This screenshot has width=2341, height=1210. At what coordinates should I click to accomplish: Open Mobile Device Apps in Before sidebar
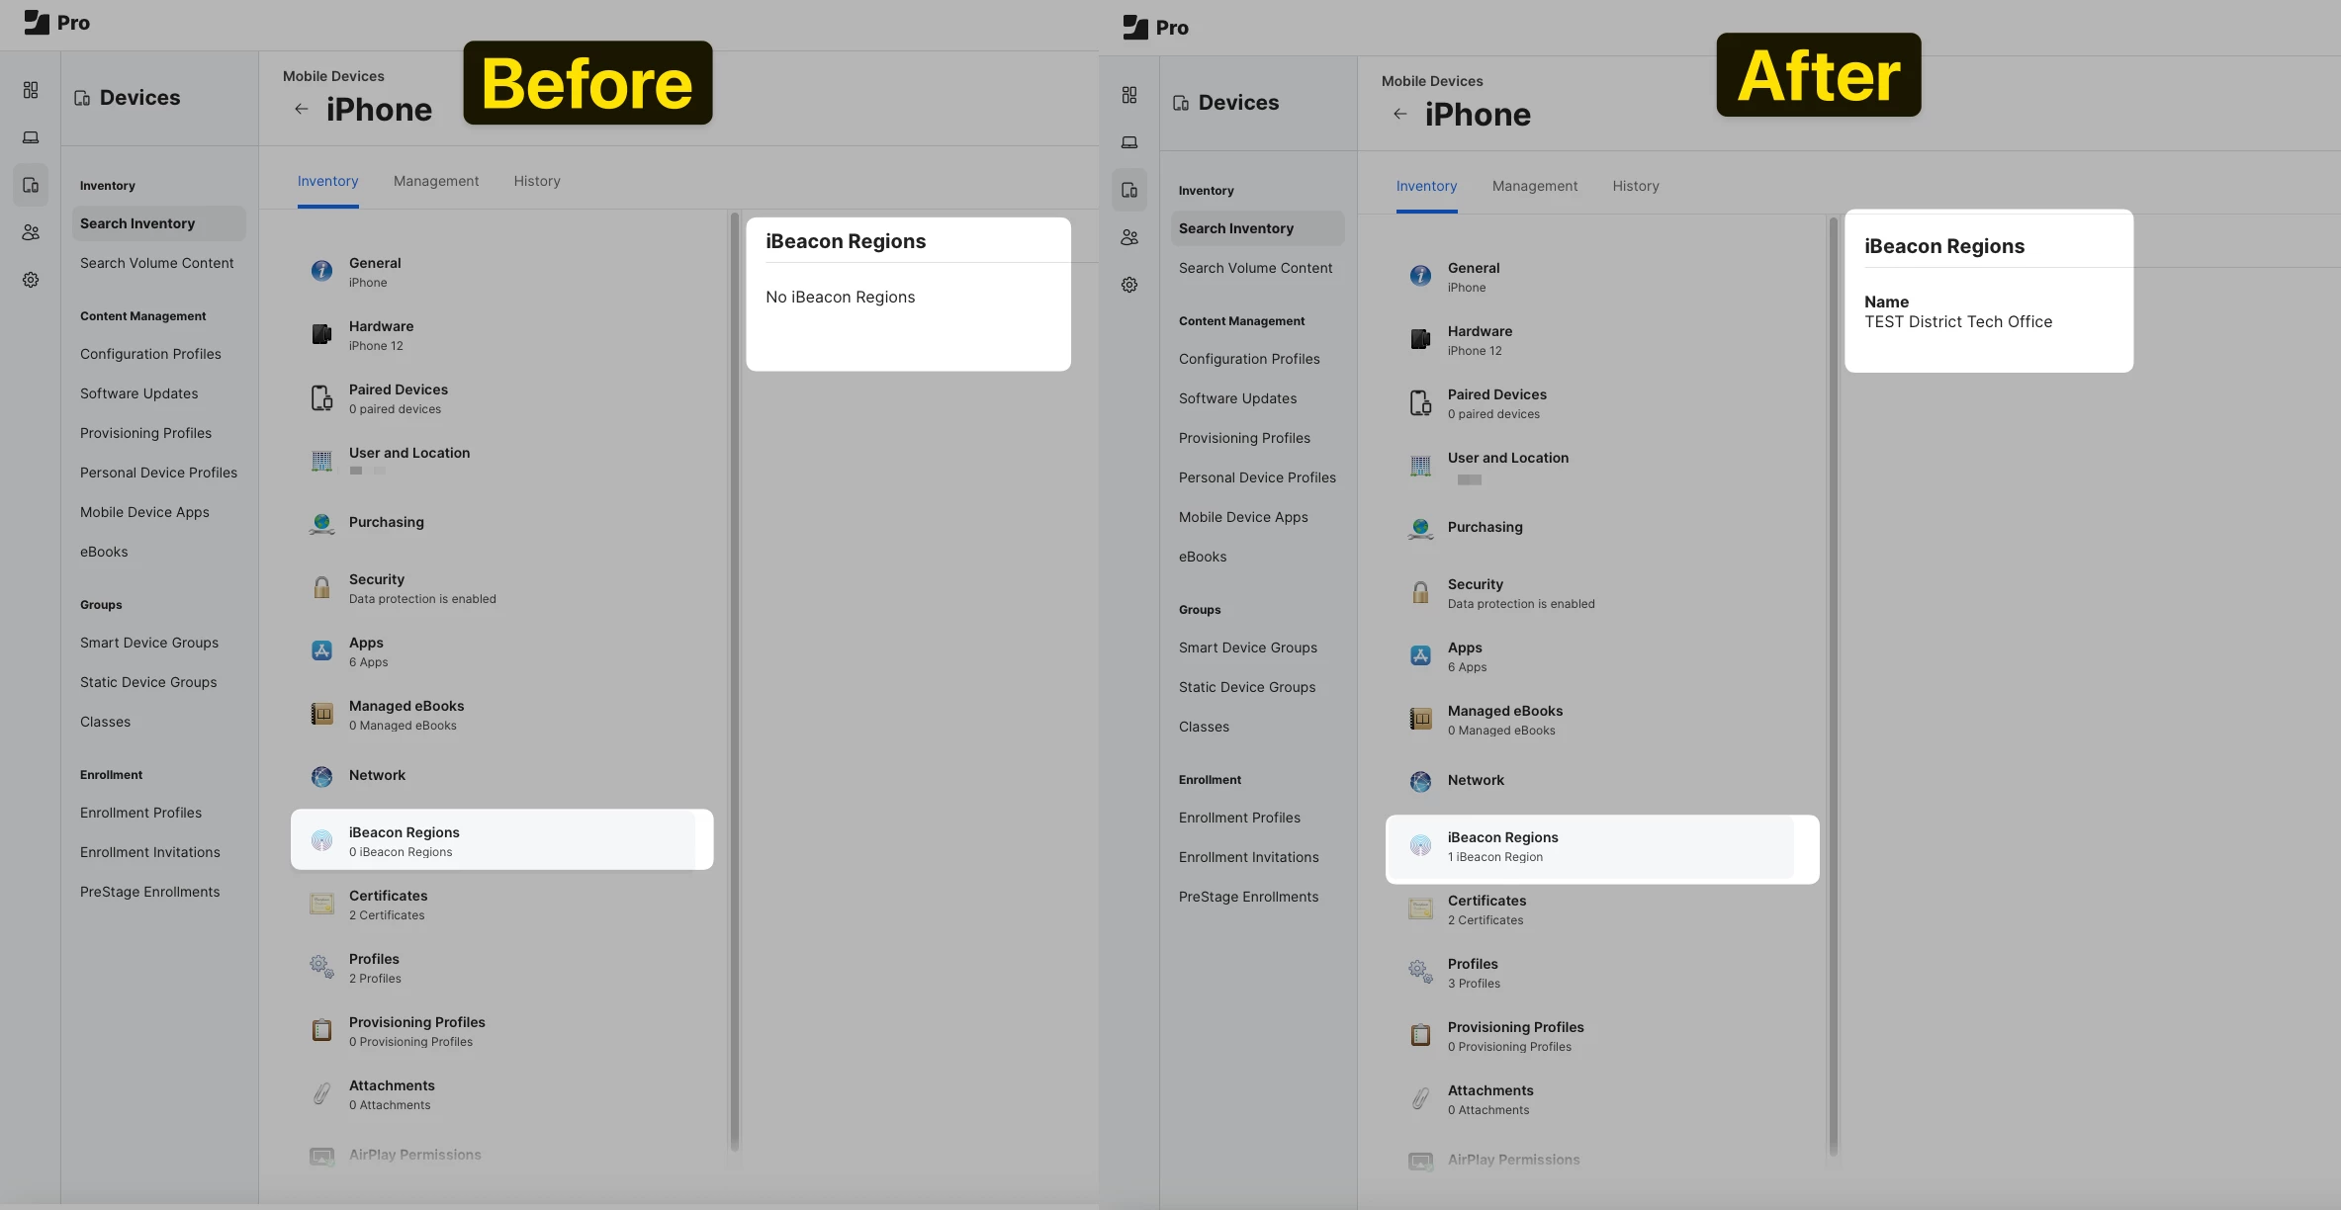(x=144, y=512)
